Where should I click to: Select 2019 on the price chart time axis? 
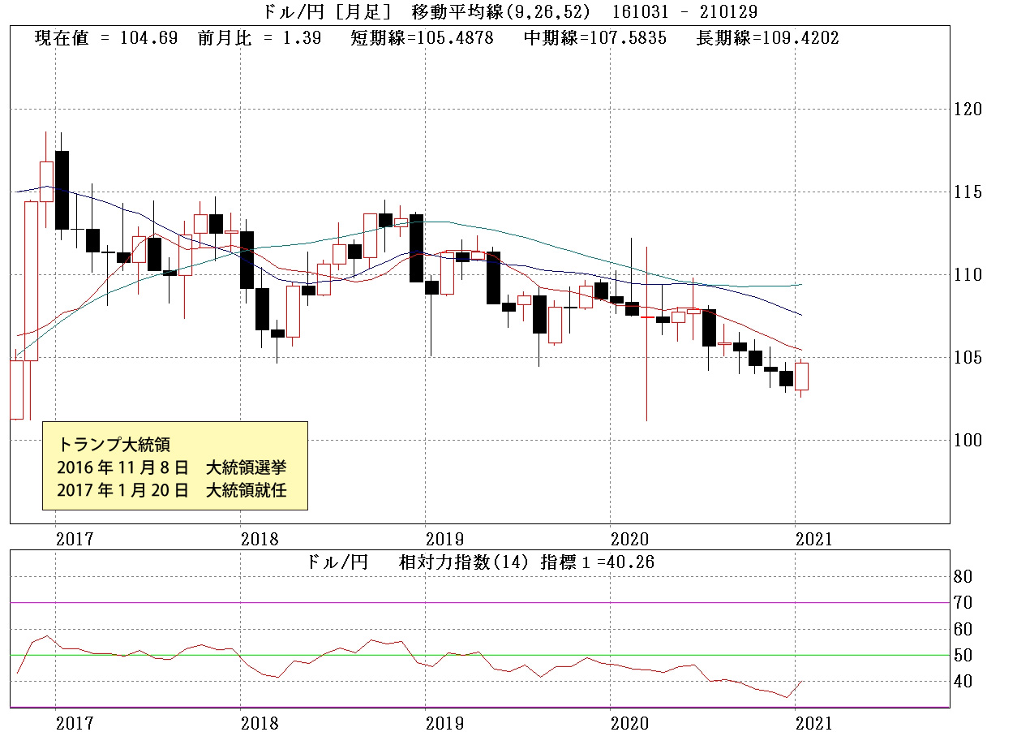tap(444, 539)
